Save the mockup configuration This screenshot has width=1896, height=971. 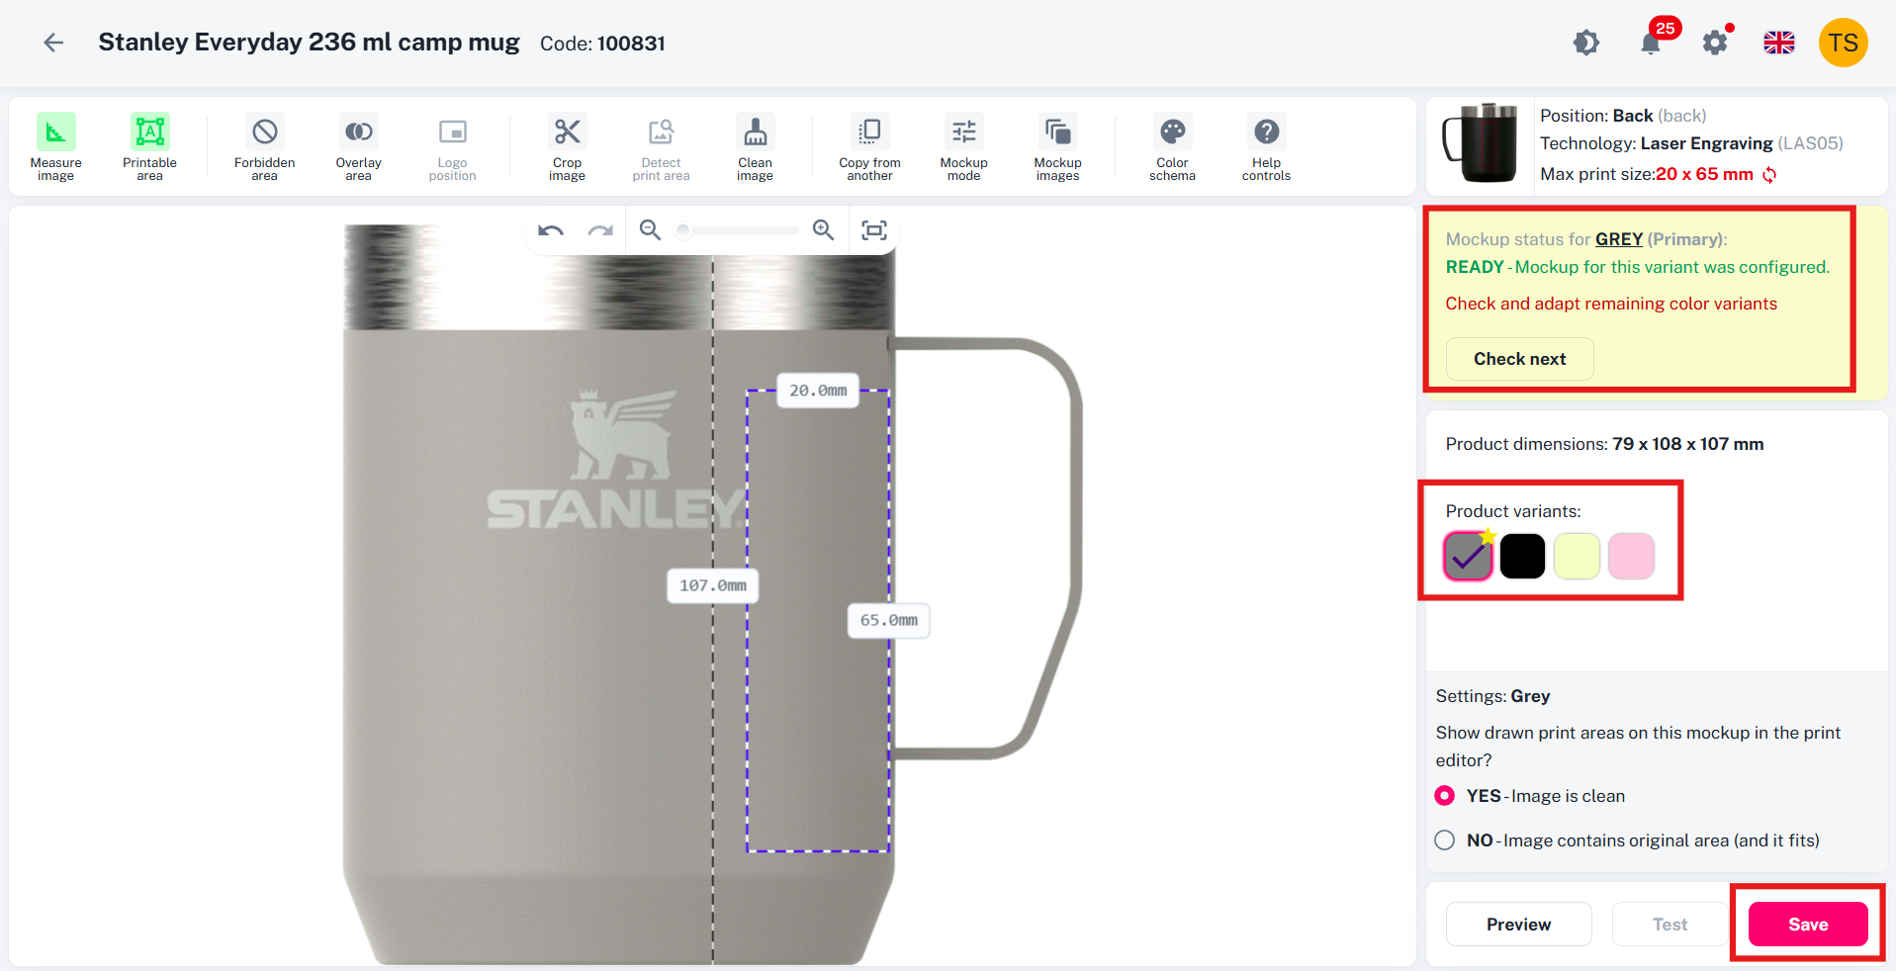(1808, 925)
